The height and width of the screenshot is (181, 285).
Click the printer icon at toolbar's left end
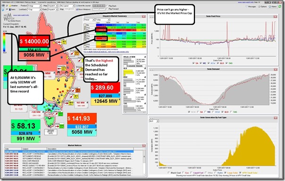(3, 6)
